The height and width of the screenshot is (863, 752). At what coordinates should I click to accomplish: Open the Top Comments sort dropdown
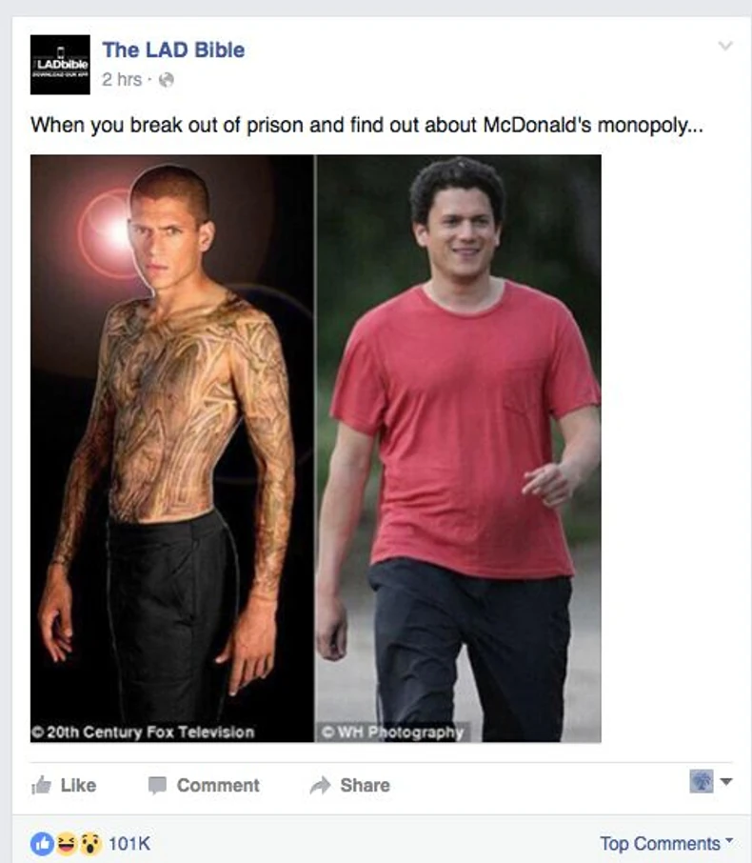pyautogui.click(x=666, y=843)
